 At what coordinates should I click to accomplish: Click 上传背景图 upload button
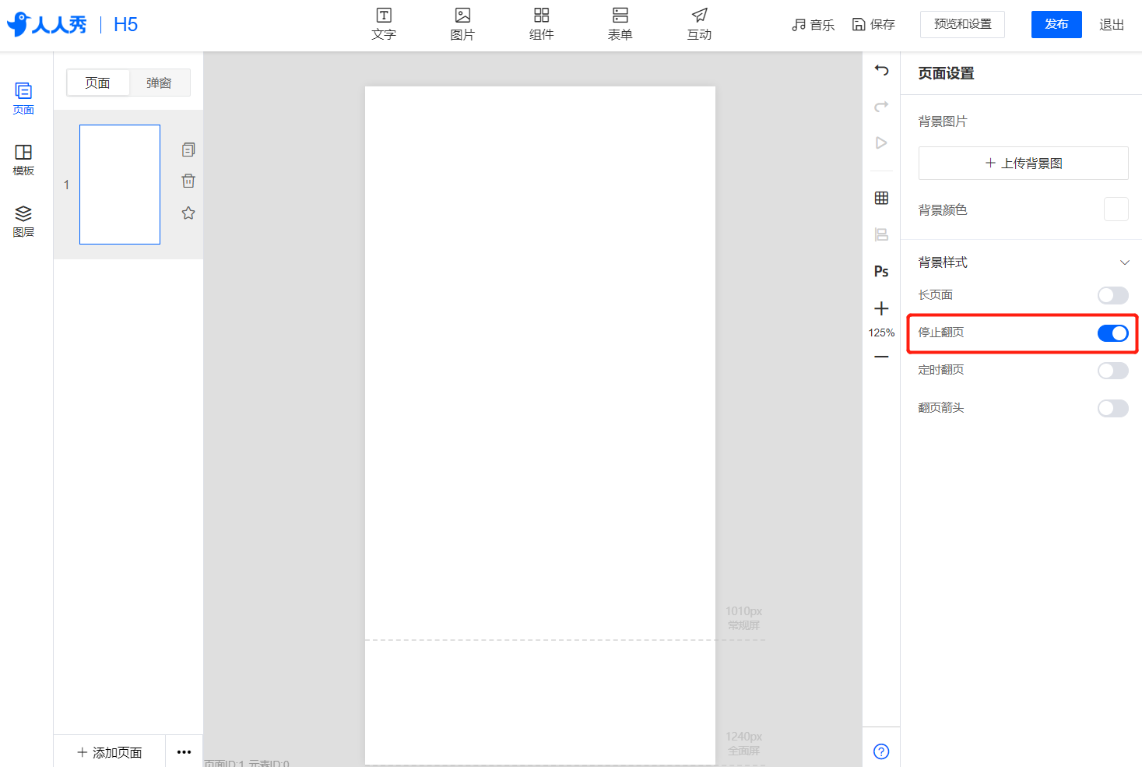pos(1023,163)
